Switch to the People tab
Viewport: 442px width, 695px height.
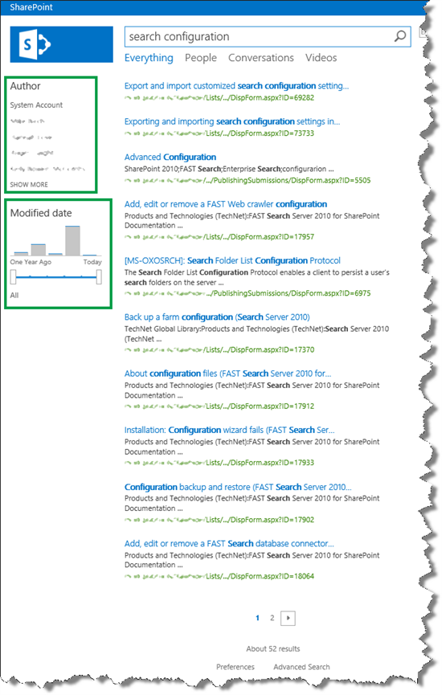pos(201,58)
